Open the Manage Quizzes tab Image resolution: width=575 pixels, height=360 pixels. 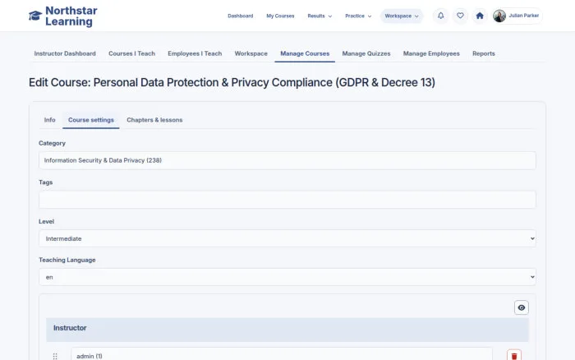[366, 53]
